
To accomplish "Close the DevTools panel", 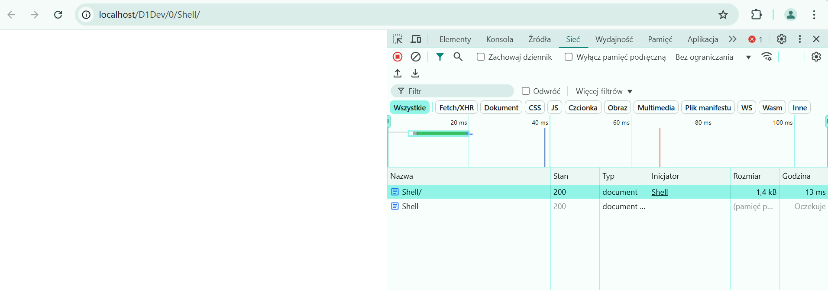I will (x=816, y=39).
